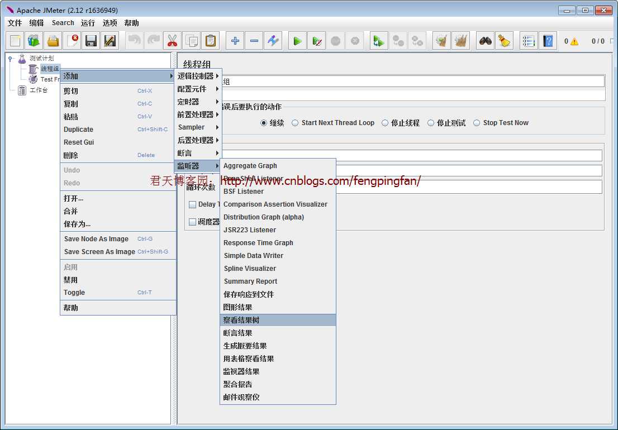Expand the 后置处理器 submenu
This screenshot has width=618, height=430.
[198, 140]
